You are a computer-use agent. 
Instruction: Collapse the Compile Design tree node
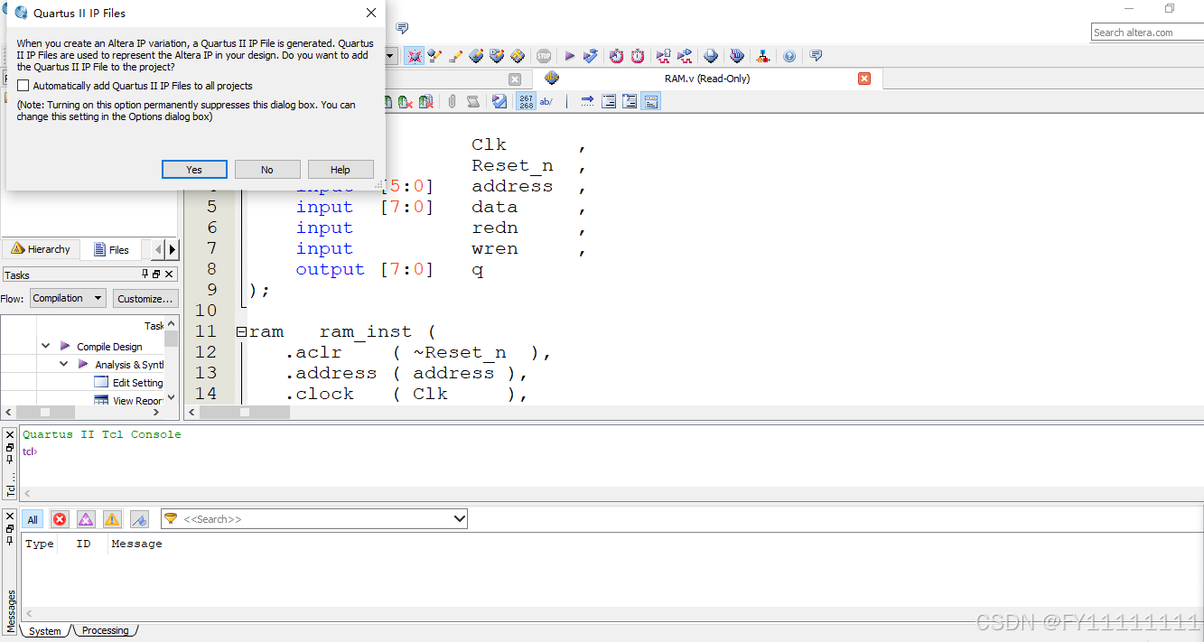[45, 346]
